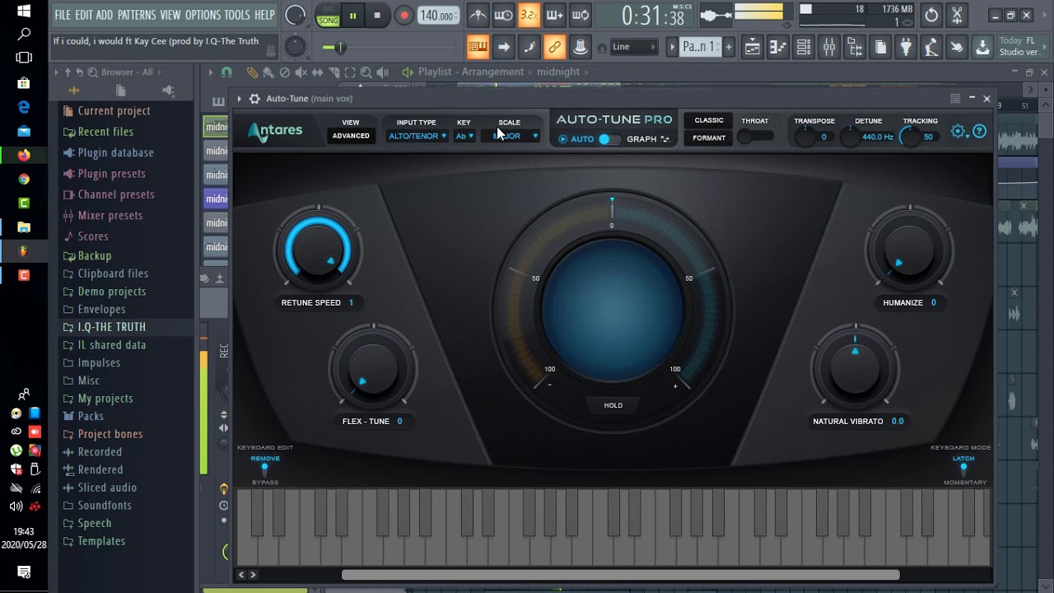
Task: Open the TOOLS menu
Action: click(237, 15)
